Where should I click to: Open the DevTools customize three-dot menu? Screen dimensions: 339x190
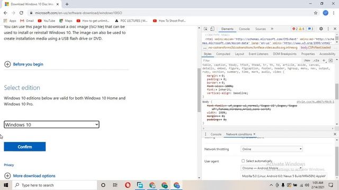click(x=328, y=28)
